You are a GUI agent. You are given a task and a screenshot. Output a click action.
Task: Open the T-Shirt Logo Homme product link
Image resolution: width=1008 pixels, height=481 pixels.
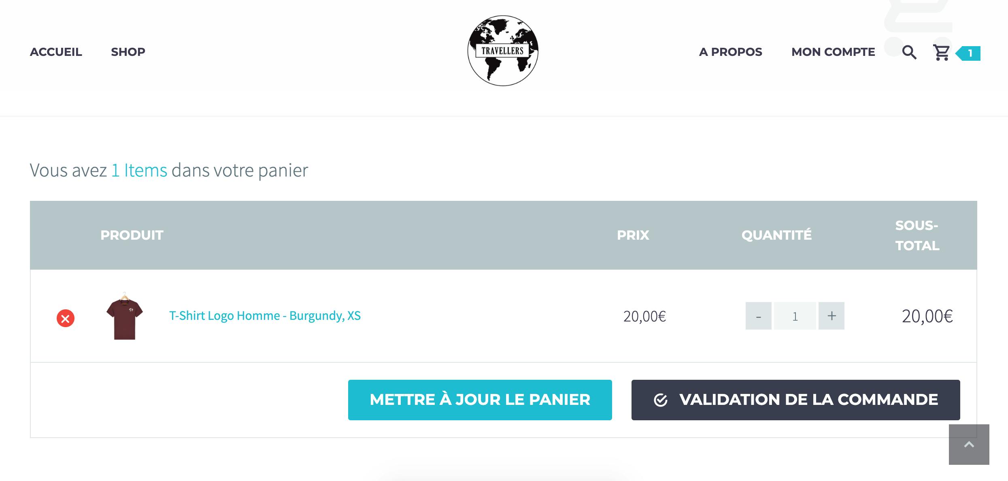tap(265, 316)
